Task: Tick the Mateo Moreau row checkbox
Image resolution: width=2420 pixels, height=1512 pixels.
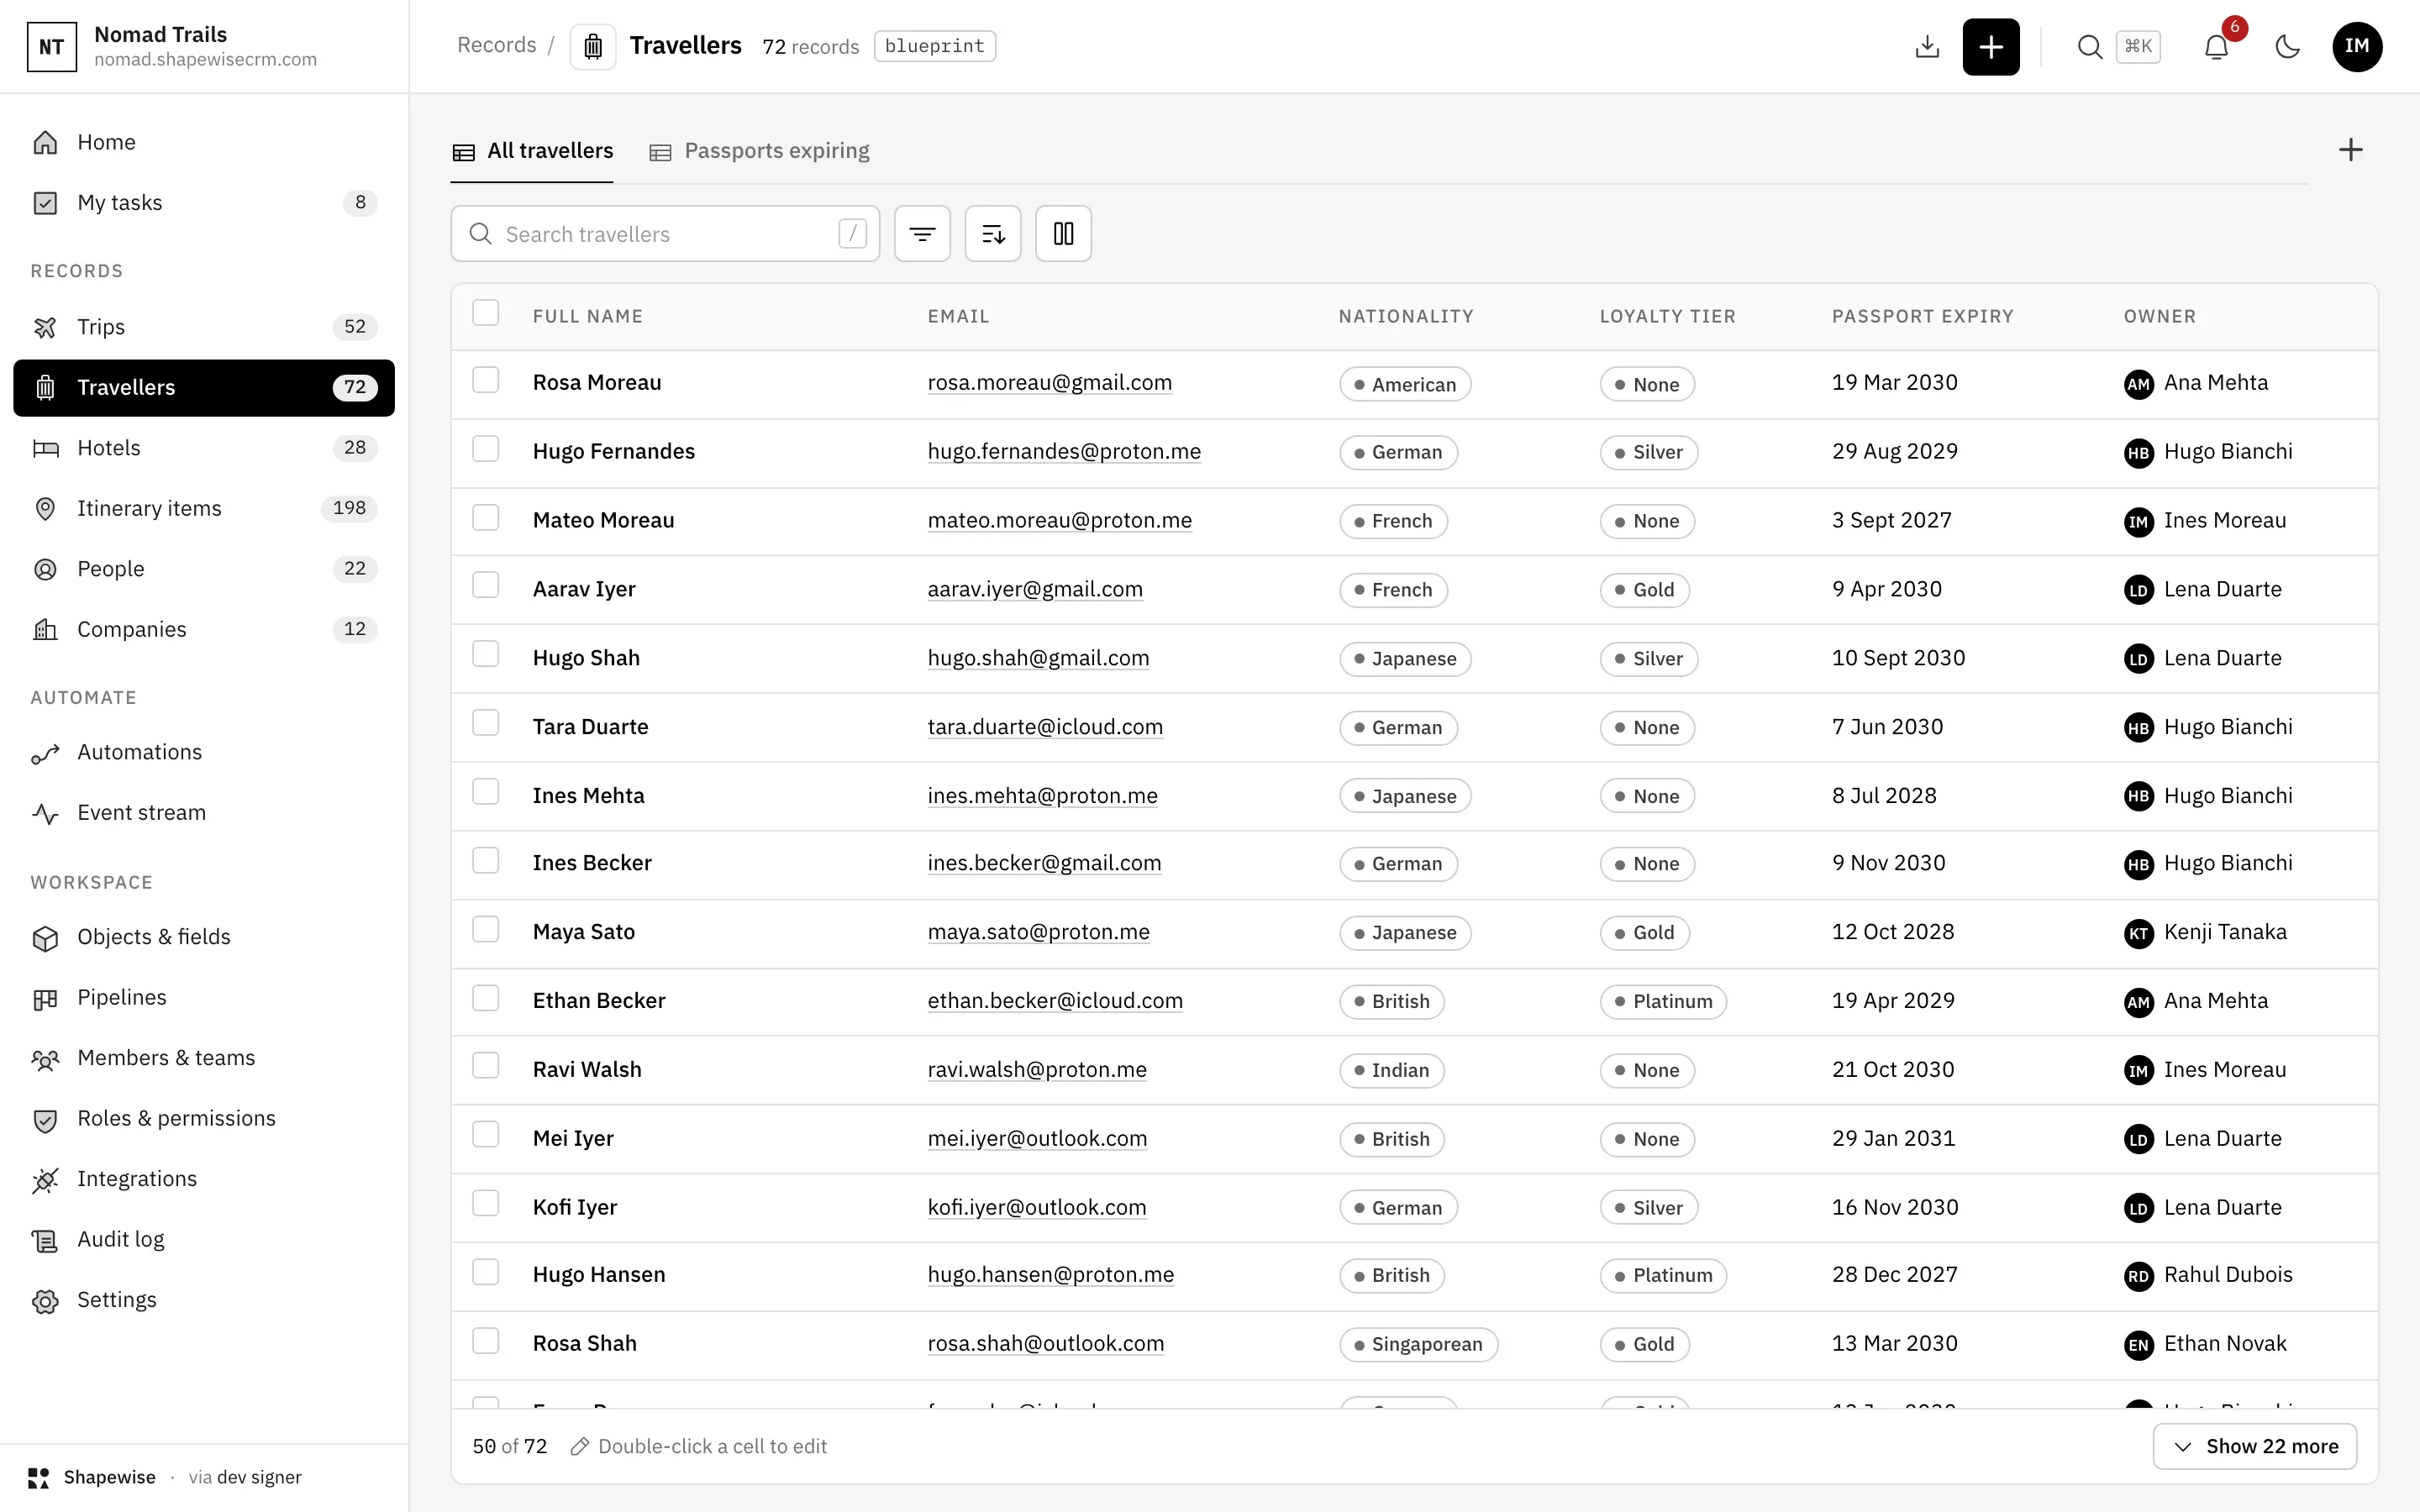Action: 486,517
